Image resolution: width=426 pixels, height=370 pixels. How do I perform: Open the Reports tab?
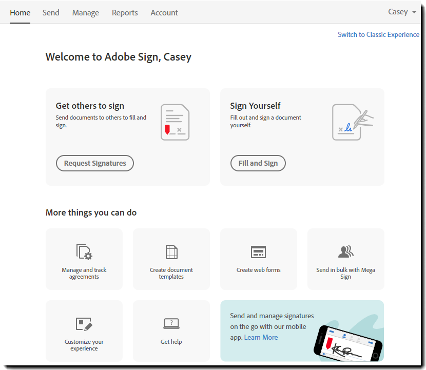[x=125, y=13]
